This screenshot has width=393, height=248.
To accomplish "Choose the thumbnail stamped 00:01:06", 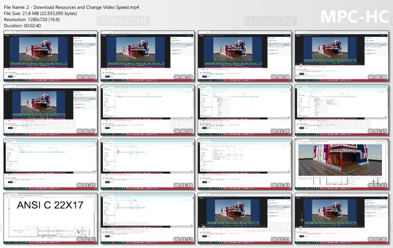I will pos(244,110).
